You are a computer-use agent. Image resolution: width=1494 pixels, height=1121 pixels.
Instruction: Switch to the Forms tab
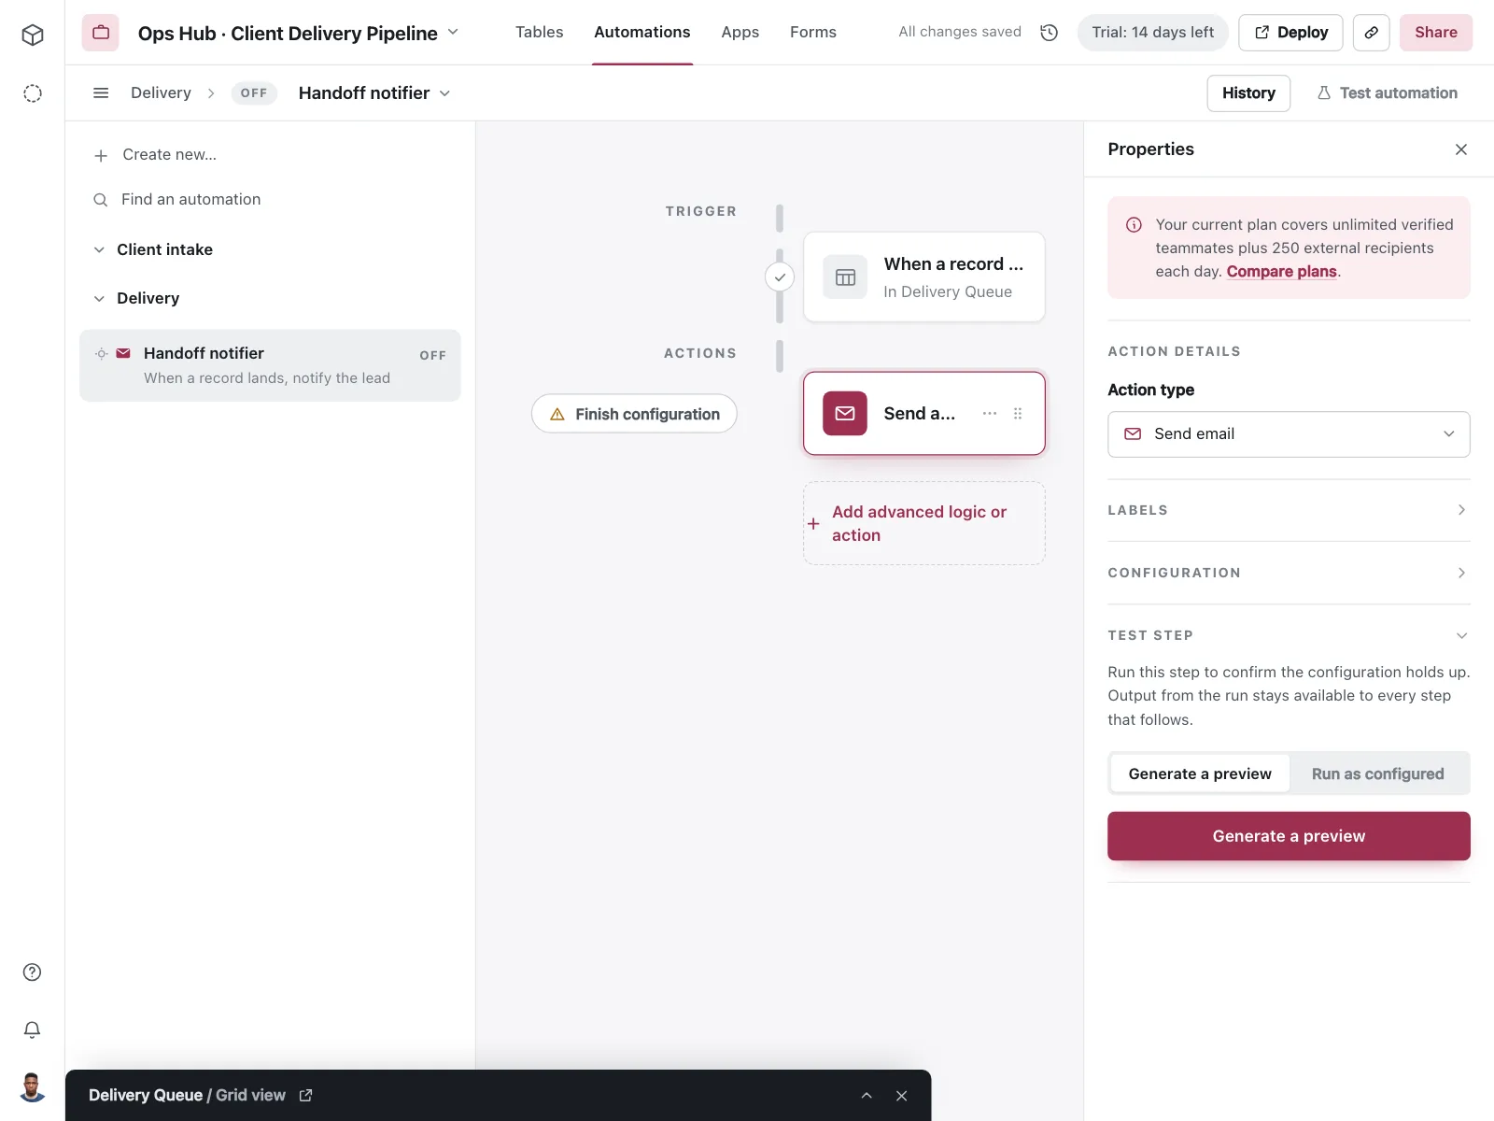pos(812,32)
